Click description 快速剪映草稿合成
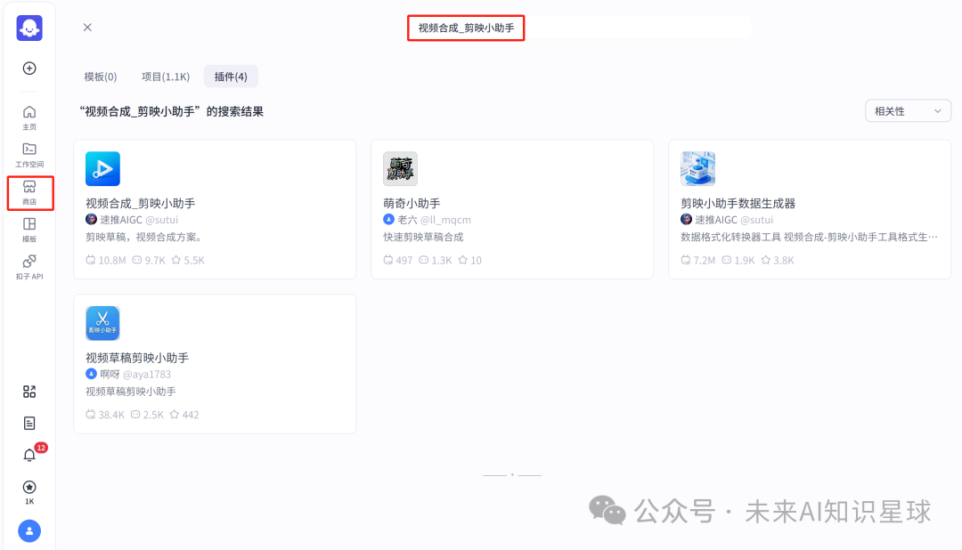 pos(423,237)
